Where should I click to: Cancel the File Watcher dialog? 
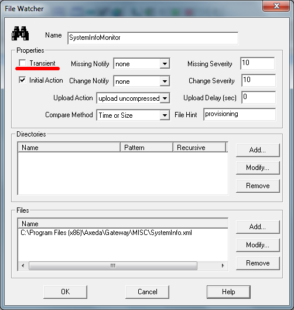tap(148, 292)
